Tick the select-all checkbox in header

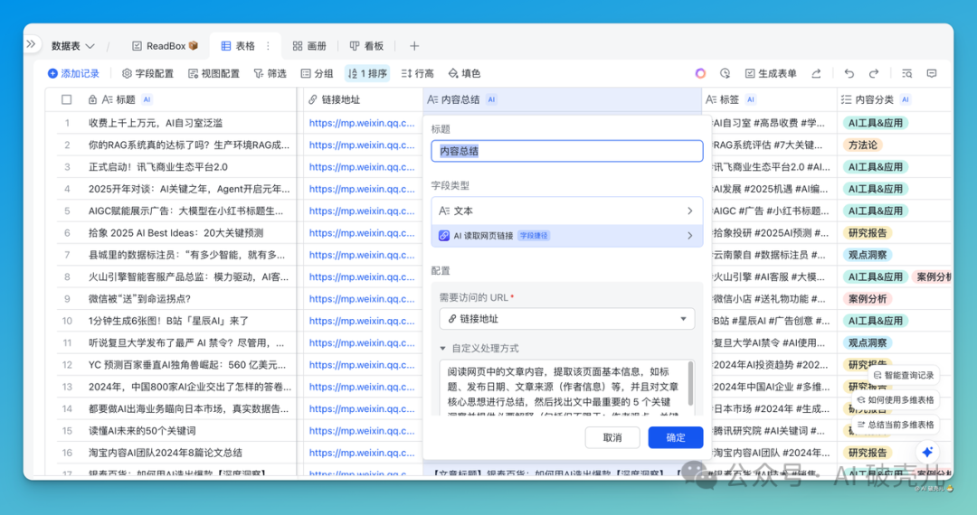click(67, 100)
